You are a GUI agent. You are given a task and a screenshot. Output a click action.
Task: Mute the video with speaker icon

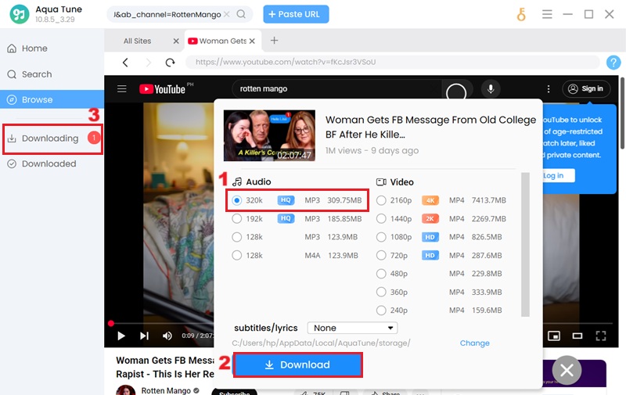[x=167, y=336]
